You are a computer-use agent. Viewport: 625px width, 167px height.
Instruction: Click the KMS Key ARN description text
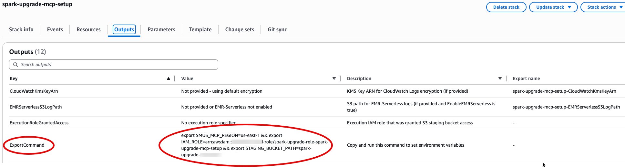[407, 91]
